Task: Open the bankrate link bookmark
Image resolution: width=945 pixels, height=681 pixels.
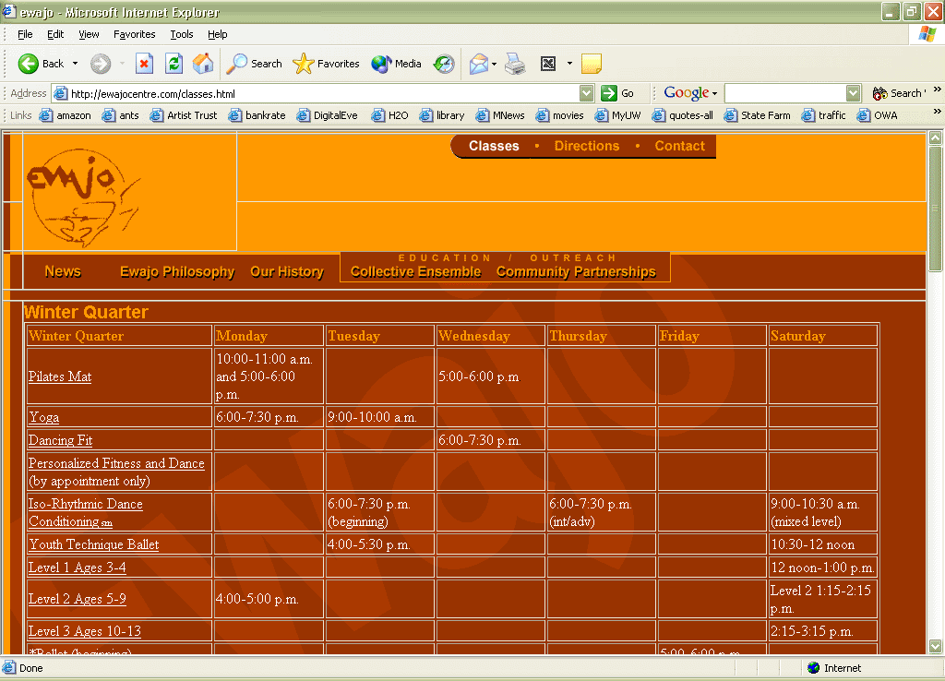Action: [x=257, y=115]
